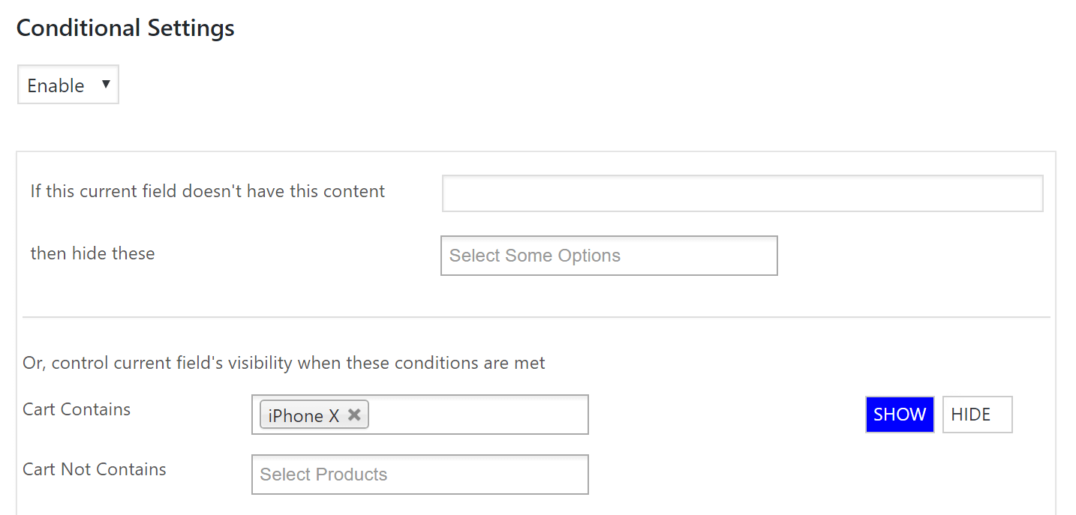The image size is (1076, 515).
Task: Click the Cart Not Contains label
Action: tap(94, 469)
